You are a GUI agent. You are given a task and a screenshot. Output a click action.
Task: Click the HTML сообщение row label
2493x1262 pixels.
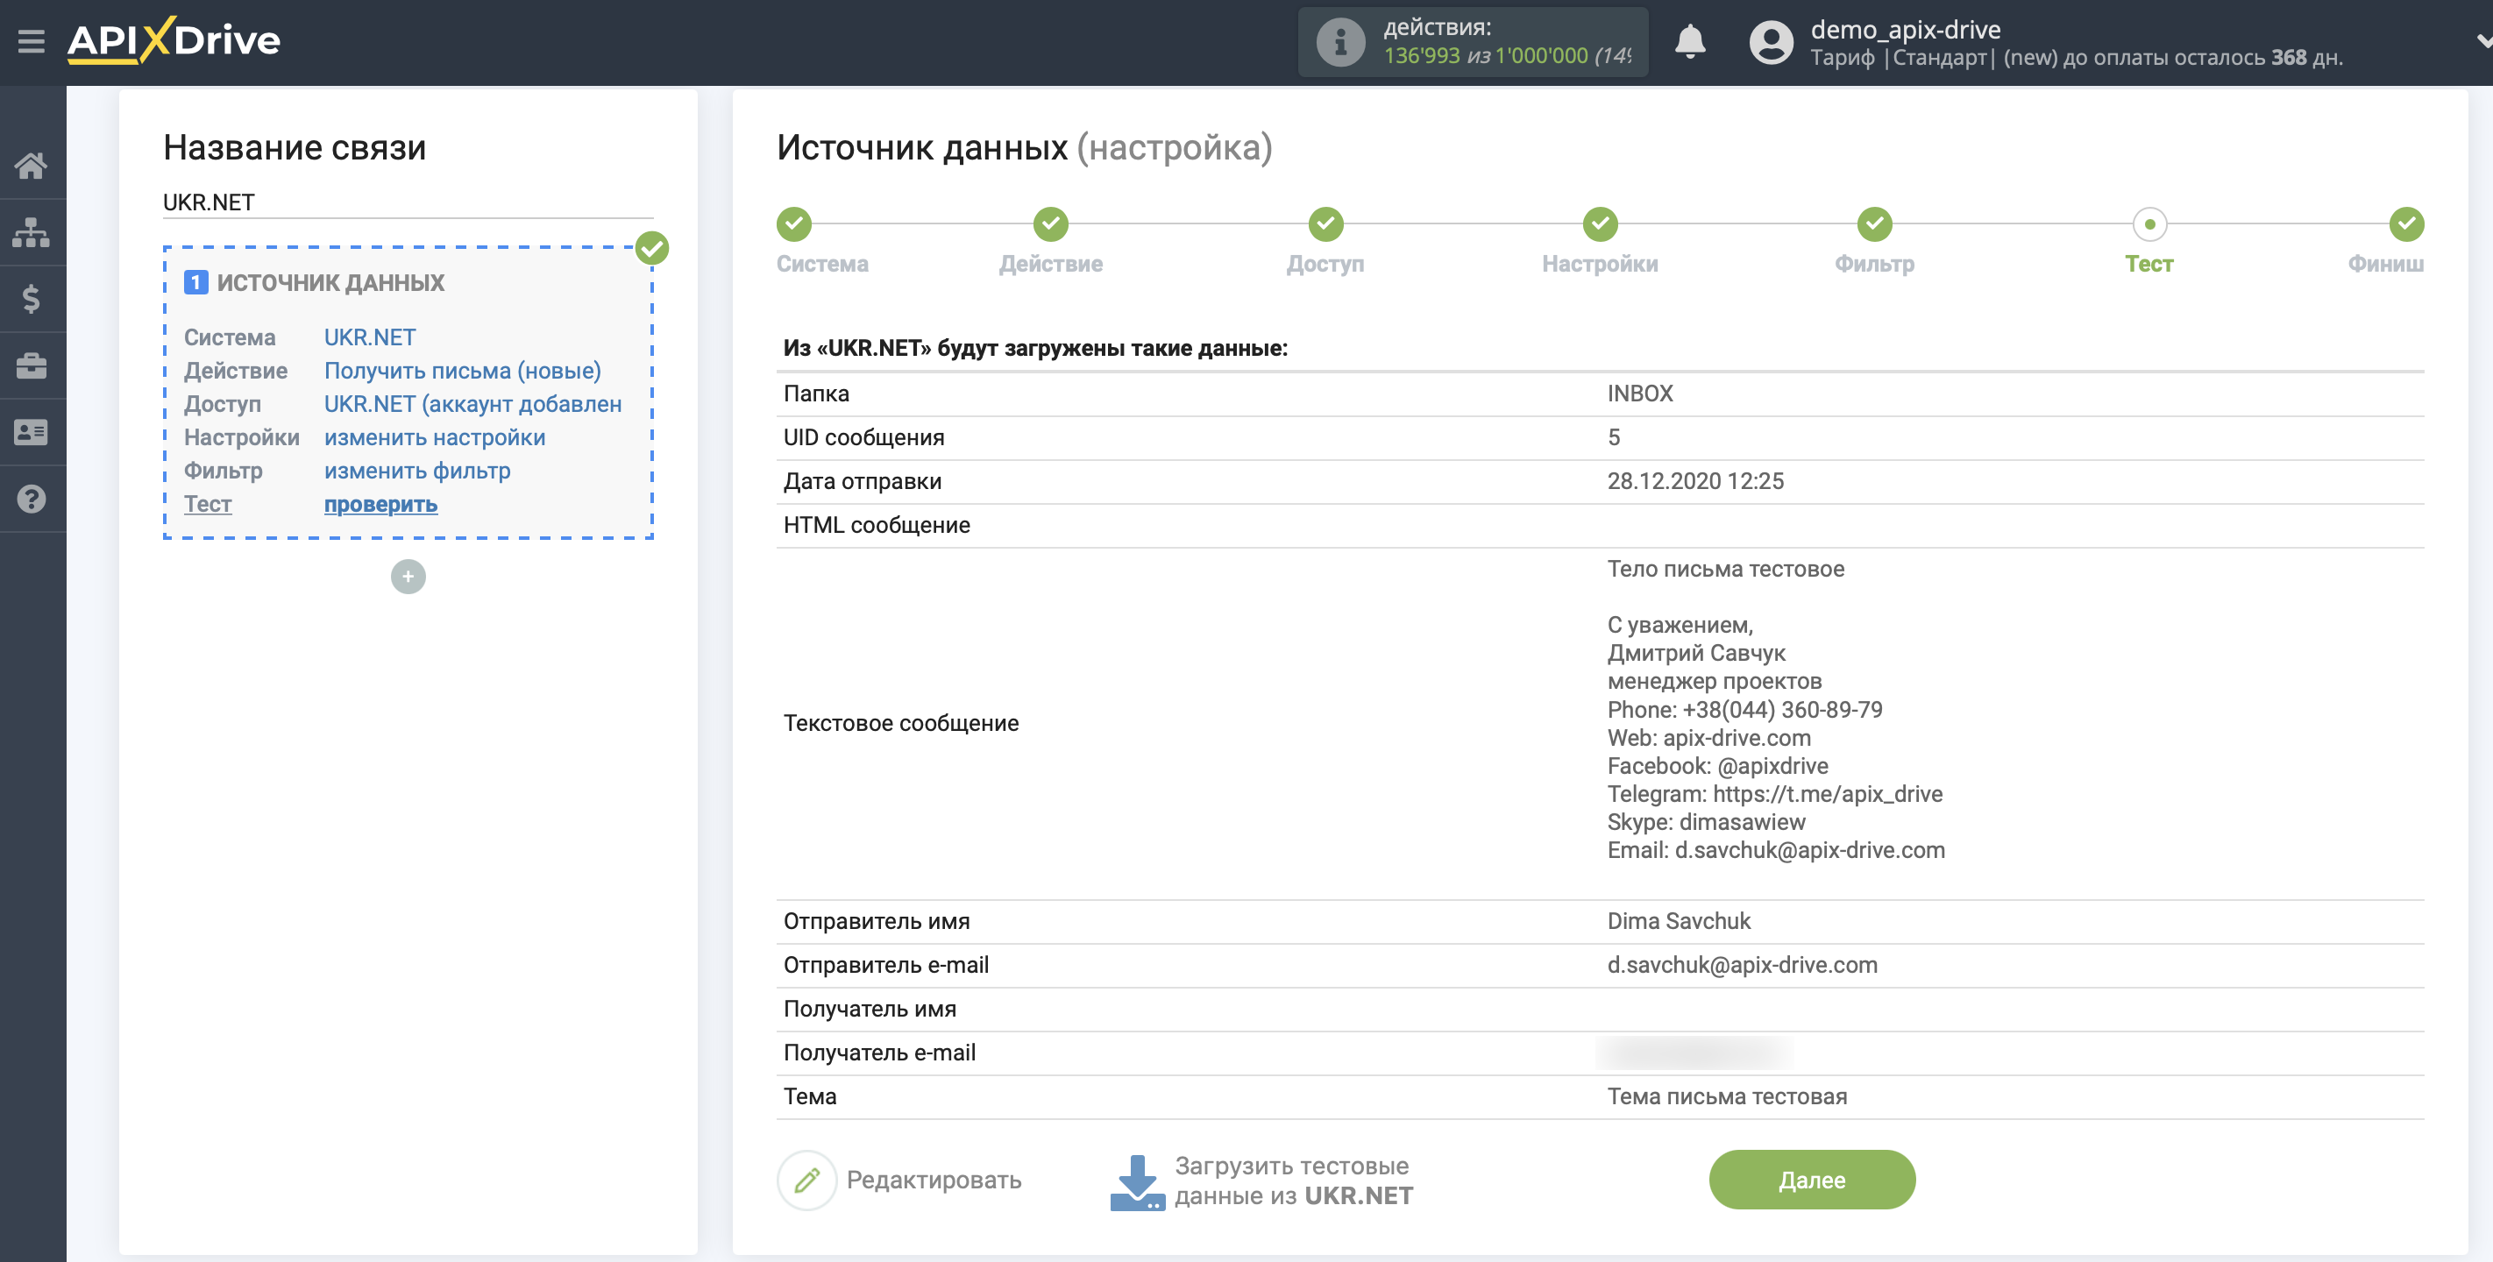coord(876,526)
